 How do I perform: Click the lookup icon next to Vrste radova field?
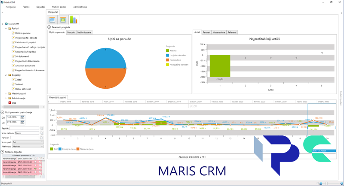[42, 133]
